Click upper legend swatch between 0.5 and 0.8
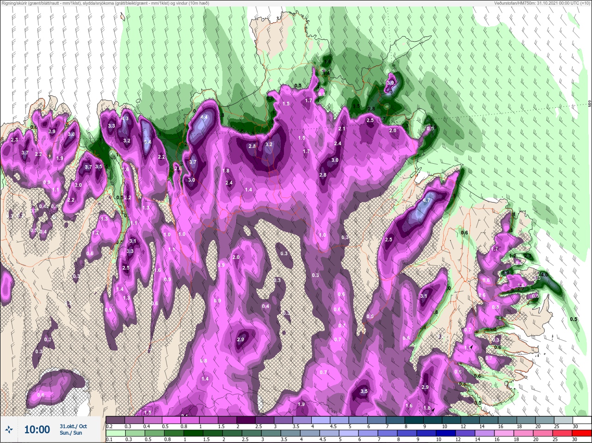 click(172, 420)
